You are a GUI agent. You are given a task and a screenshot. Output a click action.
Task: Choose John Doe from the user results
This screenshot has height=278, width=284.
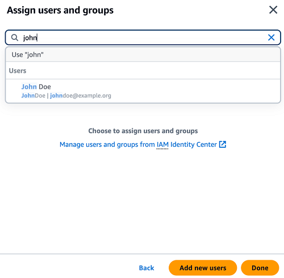143,91
